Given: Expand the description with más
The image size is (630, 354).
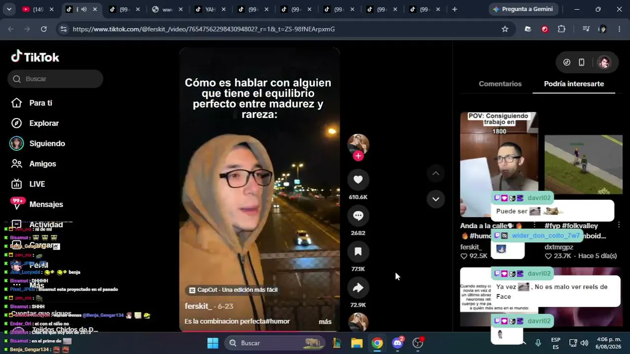Looking at the screenshot, I should [x=325, y=322].
